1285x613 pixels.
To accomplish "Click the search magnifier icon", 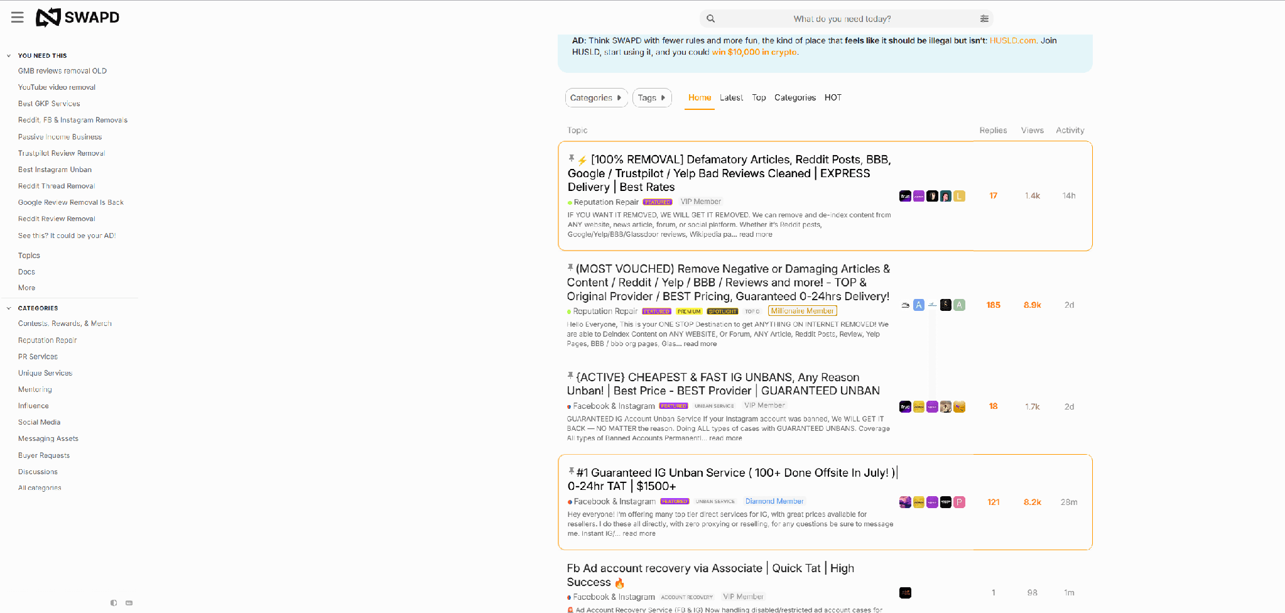I will (710, 19).
